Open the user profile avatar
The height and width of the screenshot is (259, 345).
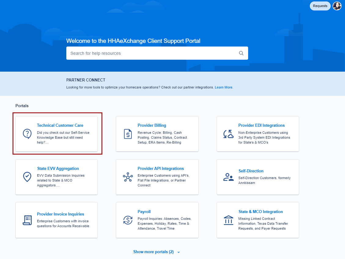click(337, 6)
